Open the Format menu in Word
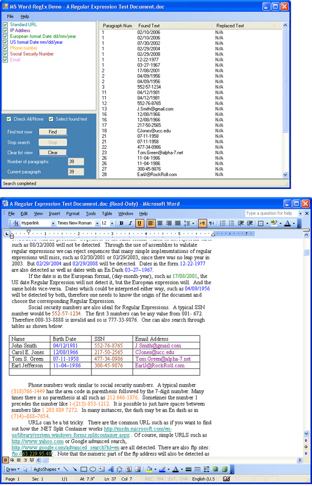This screenshot has height=486, width=312. pos(73,213)
